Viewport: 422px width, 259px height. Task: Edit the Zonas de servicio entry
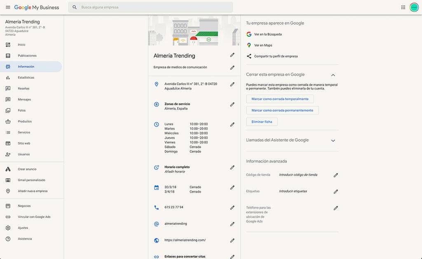[x=232, y=104]
